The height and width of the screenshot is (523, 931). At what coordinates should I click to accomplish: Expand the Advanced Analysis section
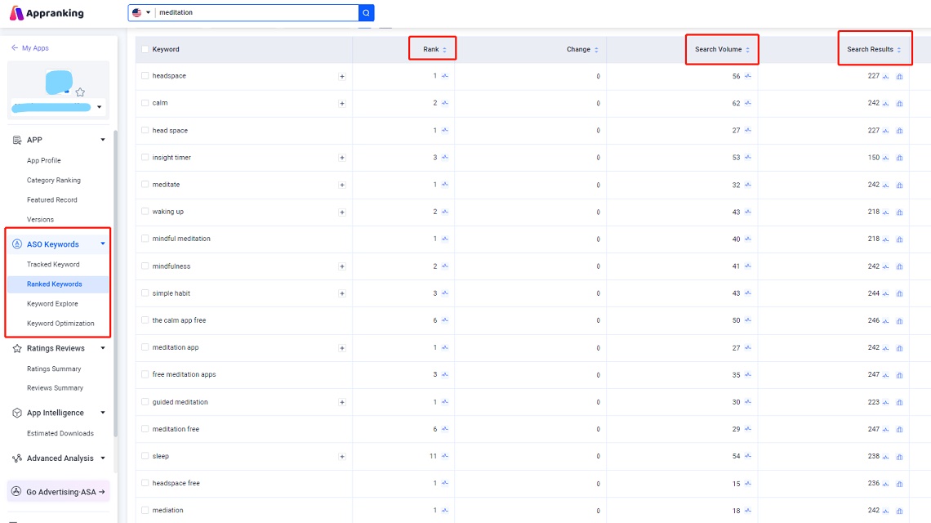[103, 458]
